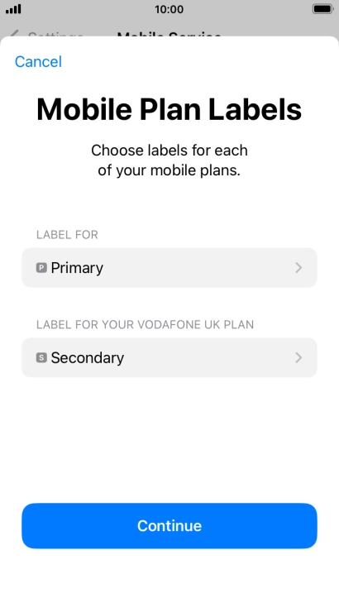Open the Primary label option

point(169,268)
